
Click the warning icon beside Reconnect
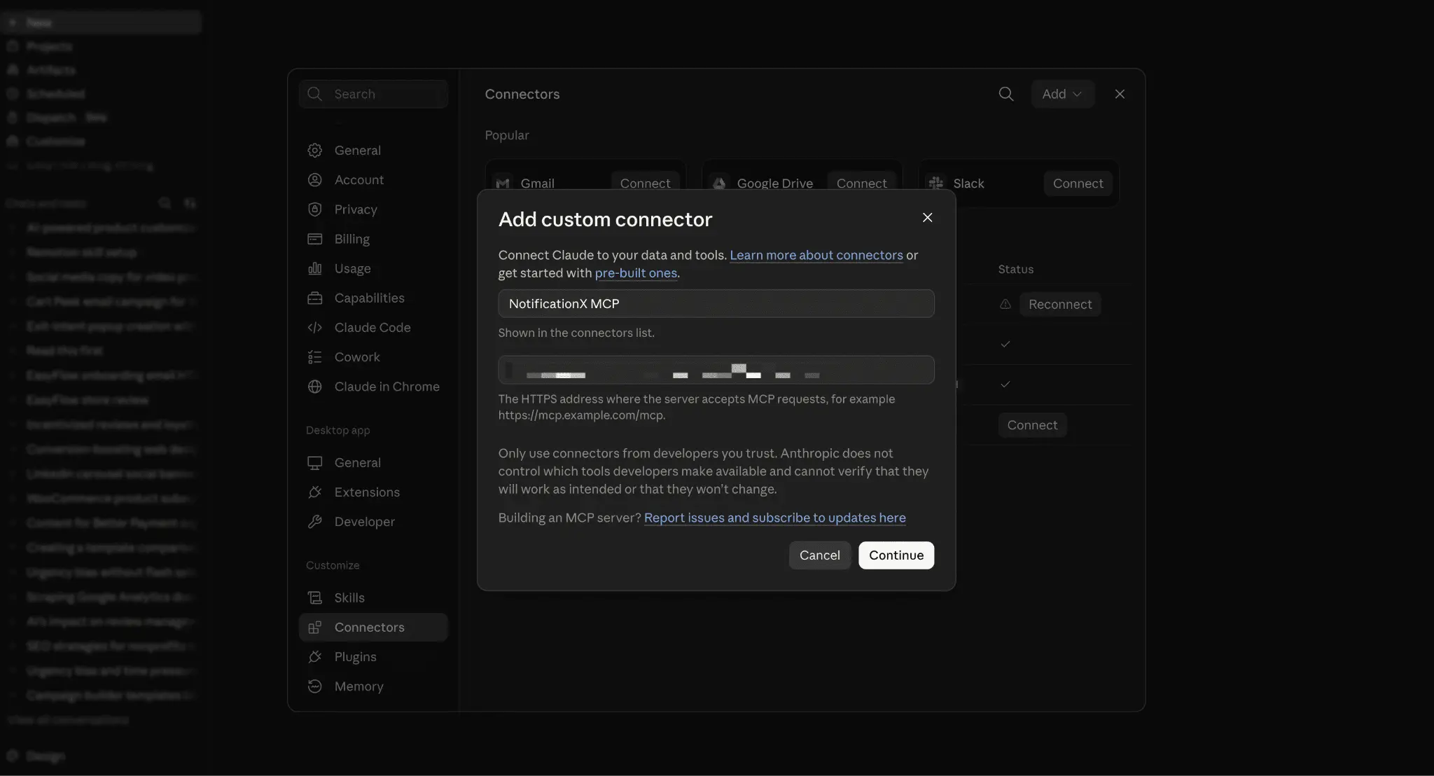[1005, 304]
